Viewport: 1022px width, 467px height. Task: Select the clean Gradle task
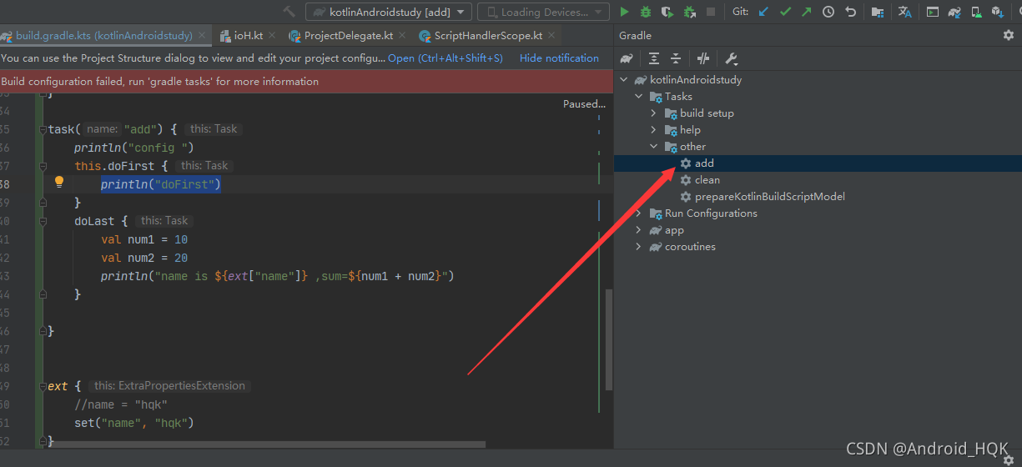tap(707, 180)
